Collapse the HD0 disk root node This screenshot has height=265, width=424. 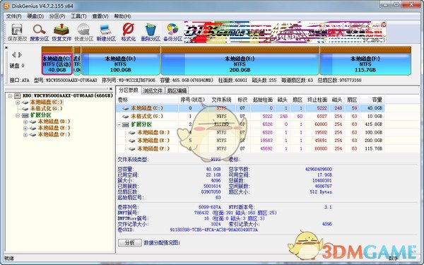(11, 95)
